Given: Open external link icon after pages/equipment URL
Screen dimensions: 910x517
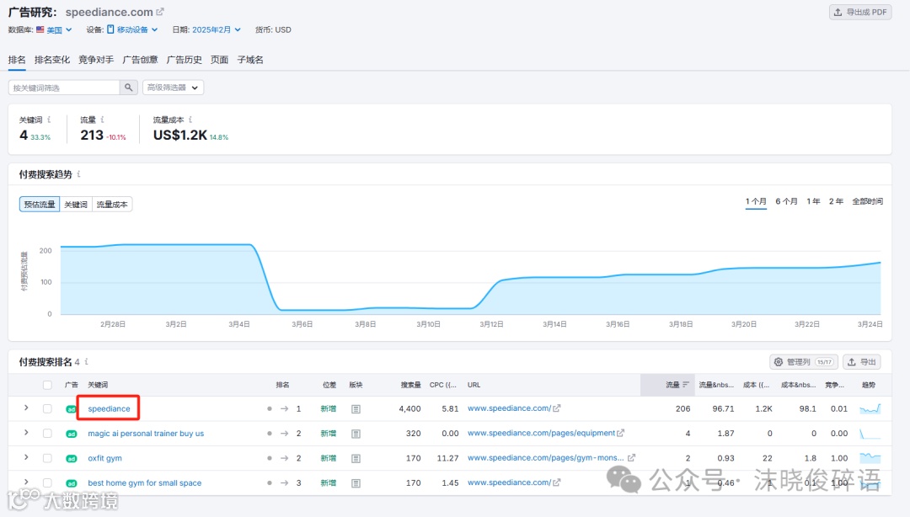Looking at the screenshot, I should pyautogui.click(x=620, y=433).
